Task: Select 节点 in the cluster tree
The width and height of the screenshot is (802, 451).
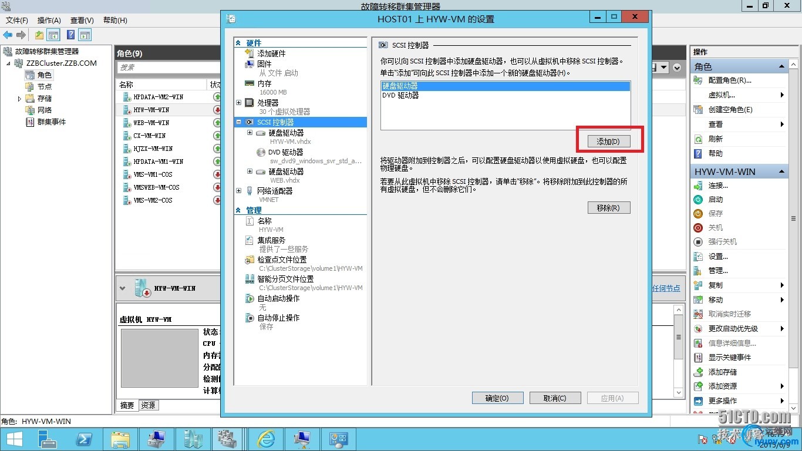Action: (44, 86)
